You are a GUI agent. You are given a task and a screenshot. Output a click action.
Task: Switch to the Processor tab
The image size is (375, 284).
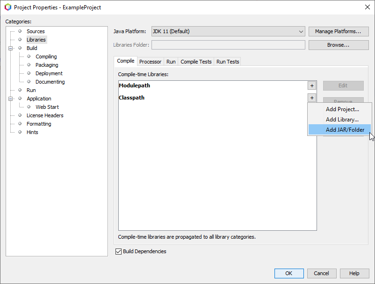point(150,61)
